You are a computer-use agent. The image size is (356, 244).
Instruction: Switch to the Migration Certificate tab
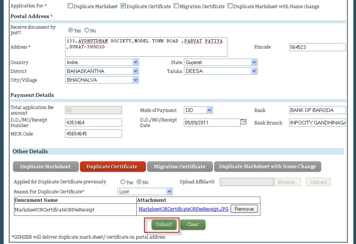pyautogui.click(x=179, y=167)
